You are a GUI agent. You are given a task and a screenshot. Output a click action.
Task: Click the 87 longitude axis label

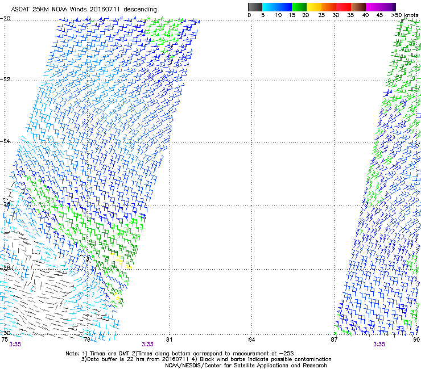334,339
